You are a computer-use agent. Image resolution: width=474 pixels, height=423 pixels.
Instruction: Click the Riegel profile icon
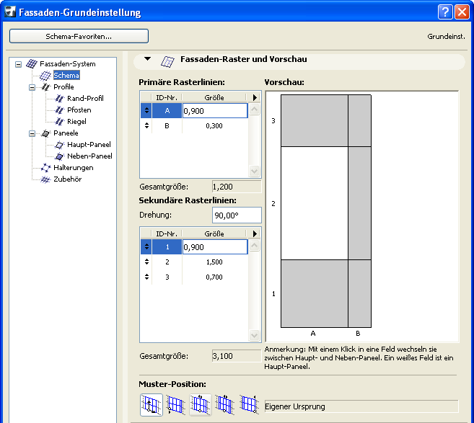pyautogui.click(x=59, y=122)
